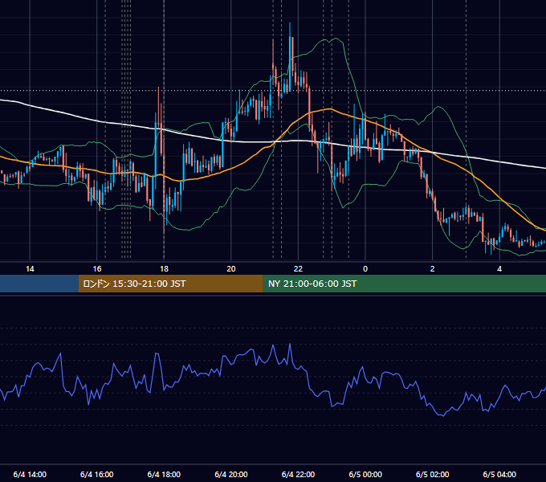This screenshot has height=482, width=546.
Task: Click the blue session bar before ロンドン
Action: (39, 284)
